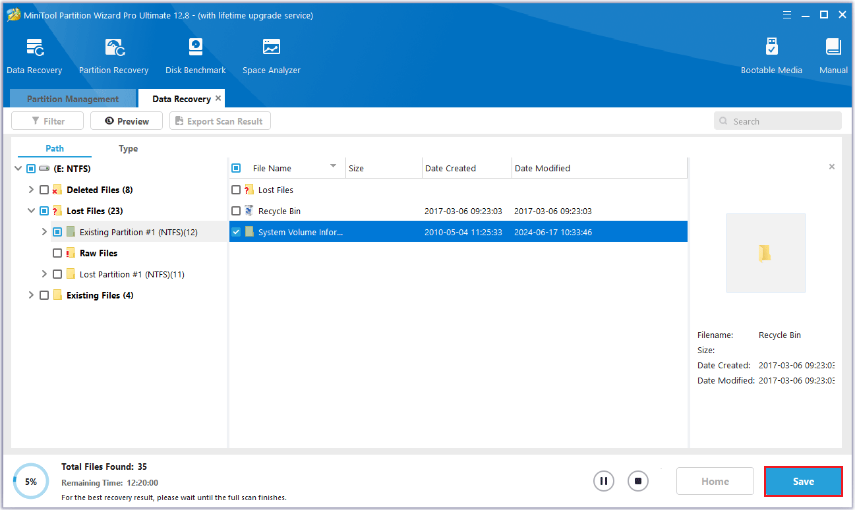Click the System Volume Information folder icon
This screenshot has height=510, width=855.
coord(249,232)
